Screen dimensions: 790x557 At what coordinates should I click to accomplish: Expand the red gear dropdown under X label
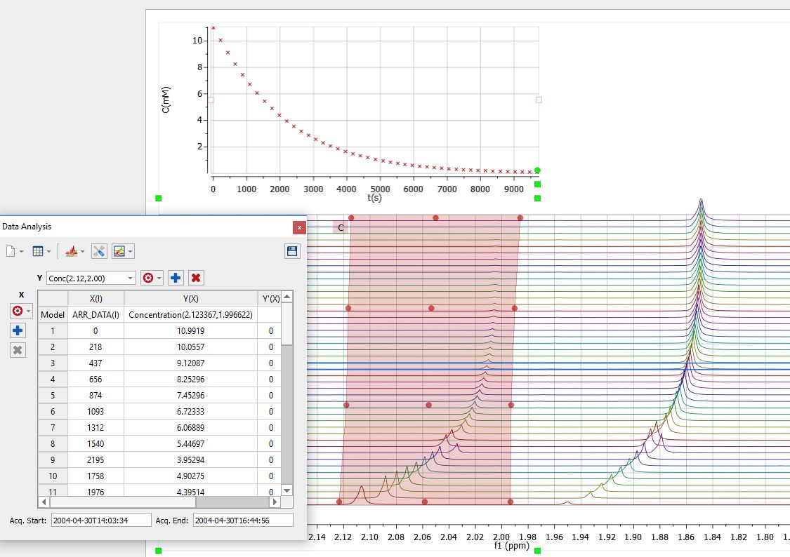coord(29,311)
